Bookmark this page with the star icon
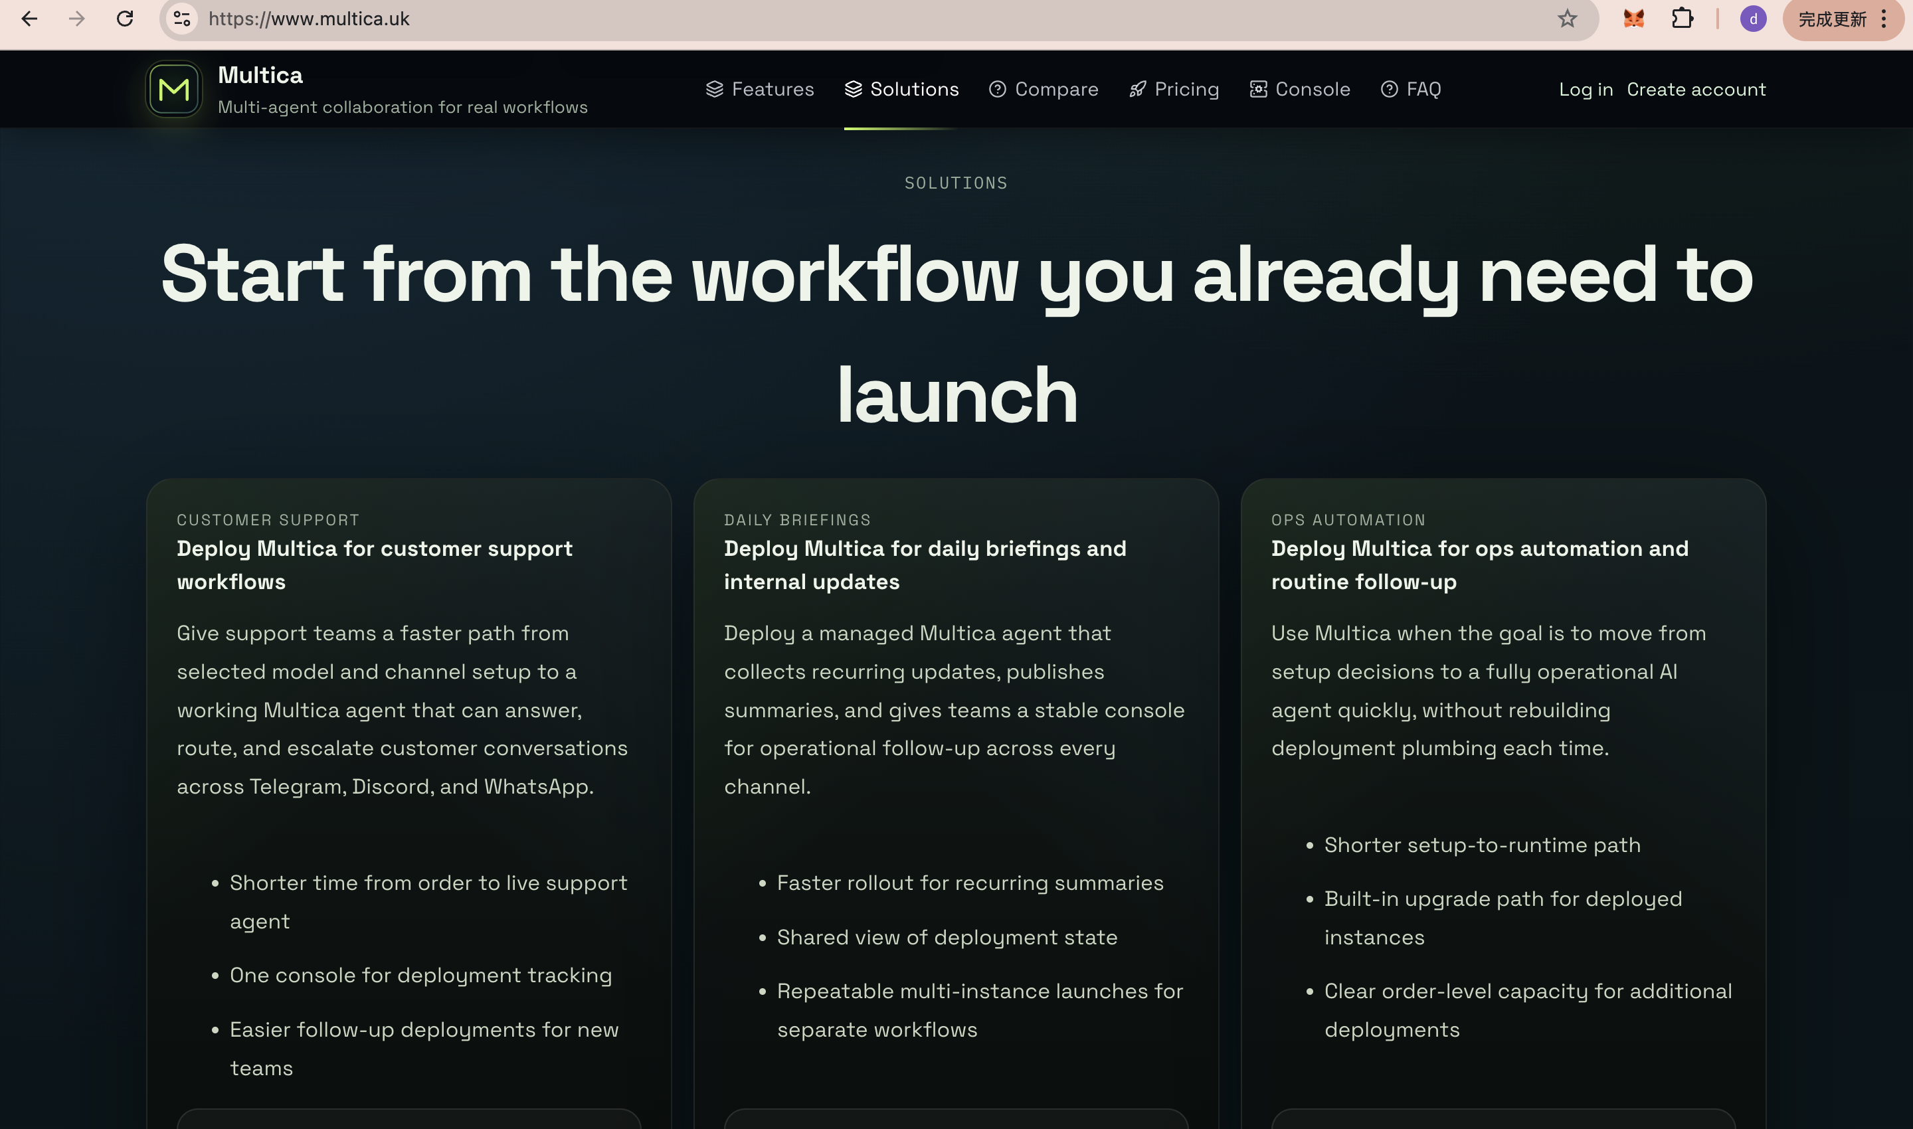Screen dimensions: 1913x1129 (x=1567, y=18)
